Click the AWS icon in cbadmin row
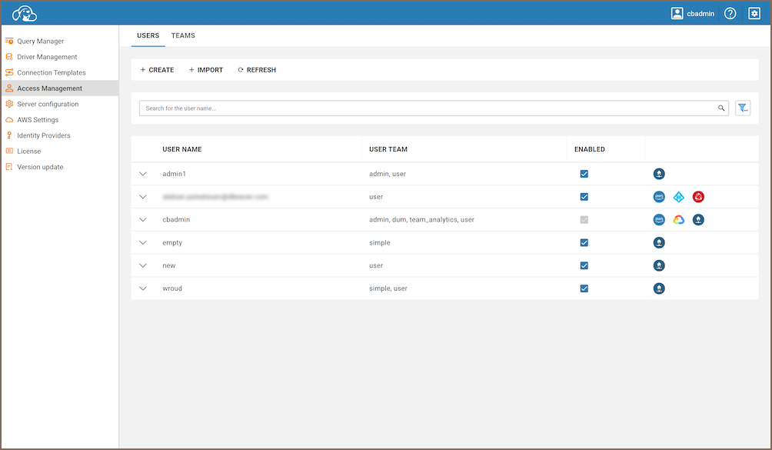 (659, 220)
